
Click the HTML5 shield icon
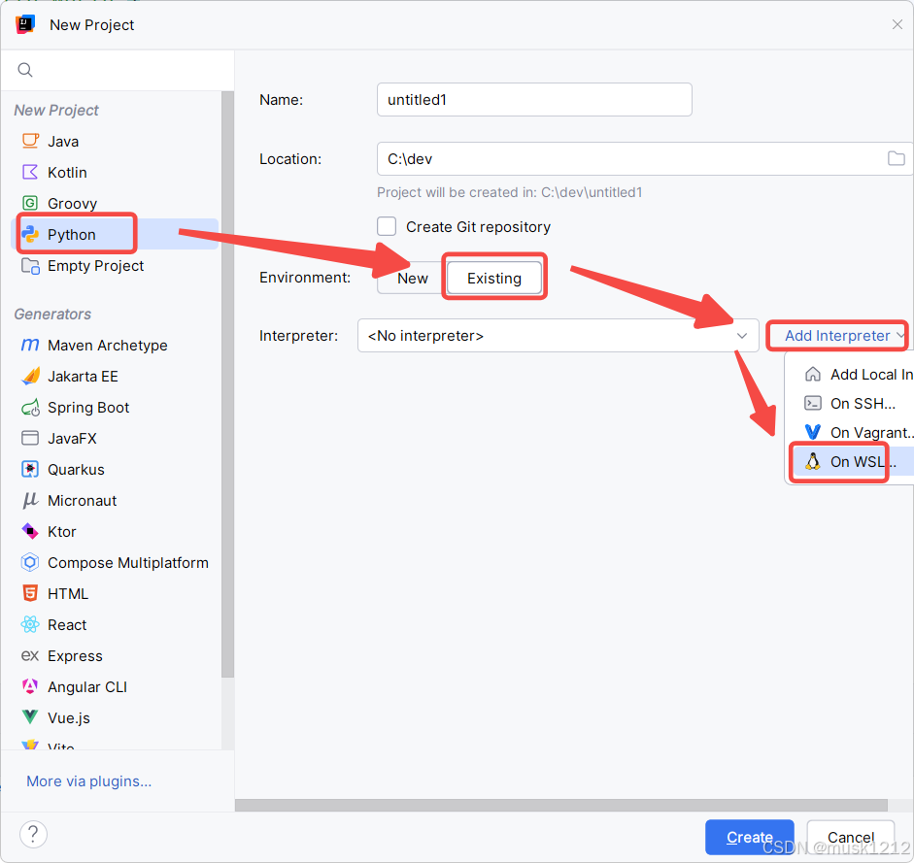click(x=30, y=593)
